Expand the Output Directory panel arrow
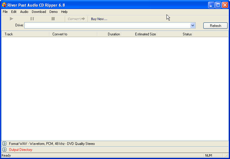Screen dimensions: 230x159 coord(4,150)
